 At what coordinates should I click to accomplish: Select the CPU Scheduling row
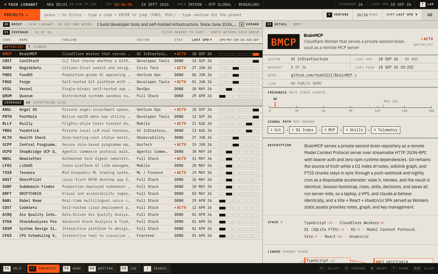pos(131,236)
